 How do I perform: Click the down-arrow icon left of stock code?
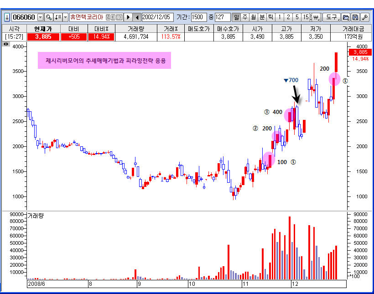click(7, 17)
